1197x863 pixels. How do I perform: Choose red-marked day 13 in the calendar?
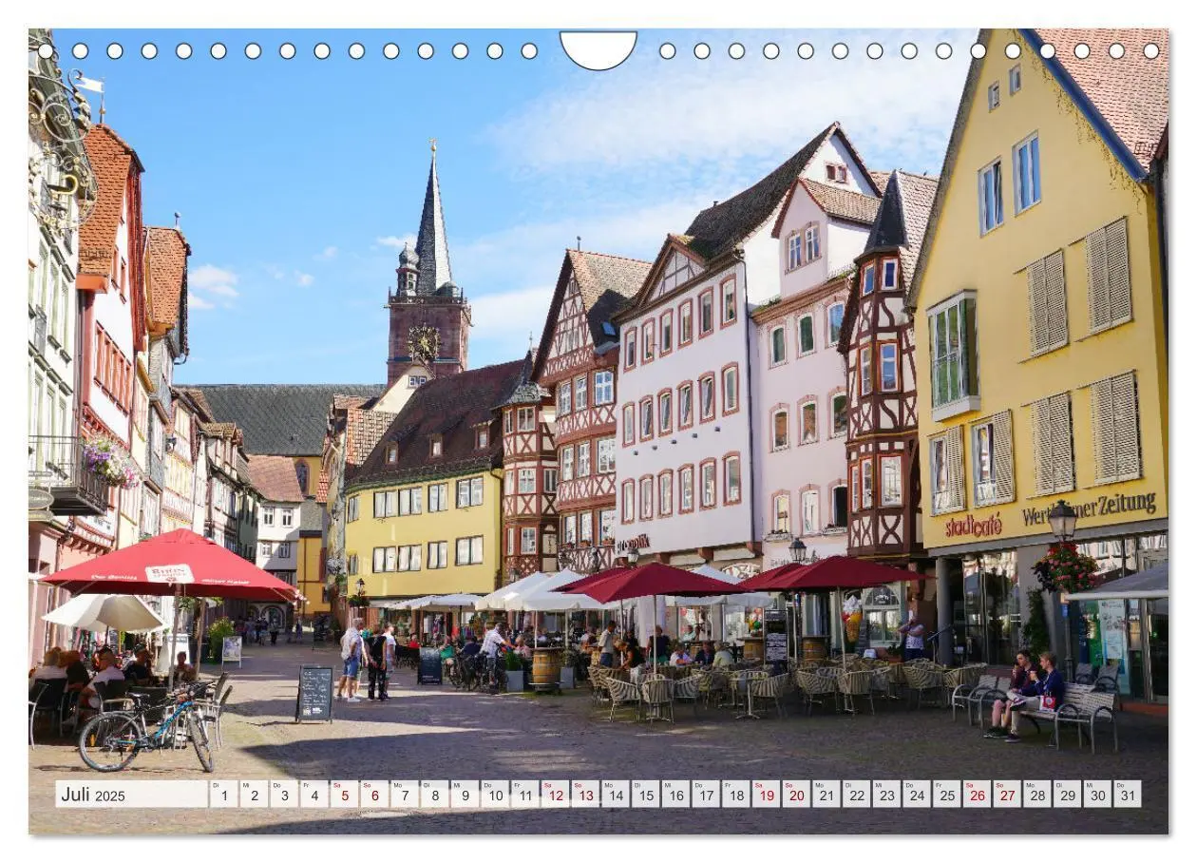(584, 795)
